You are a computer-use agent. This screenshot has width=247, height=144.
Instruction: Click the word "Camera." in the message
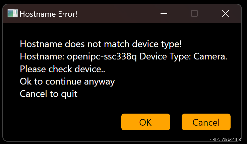coord(210,56)
